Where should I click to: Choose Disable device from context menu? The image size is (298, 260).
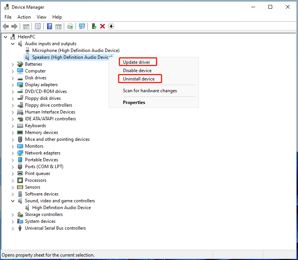coord(137,71)
